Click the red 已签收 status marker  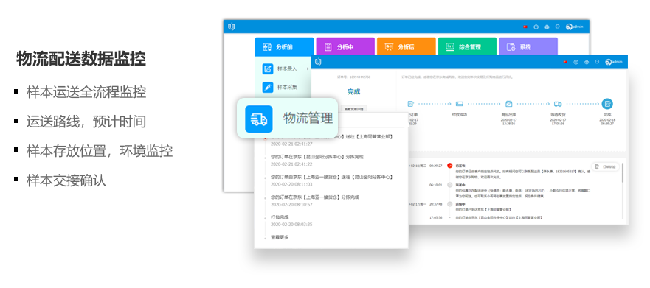point(450,166)
